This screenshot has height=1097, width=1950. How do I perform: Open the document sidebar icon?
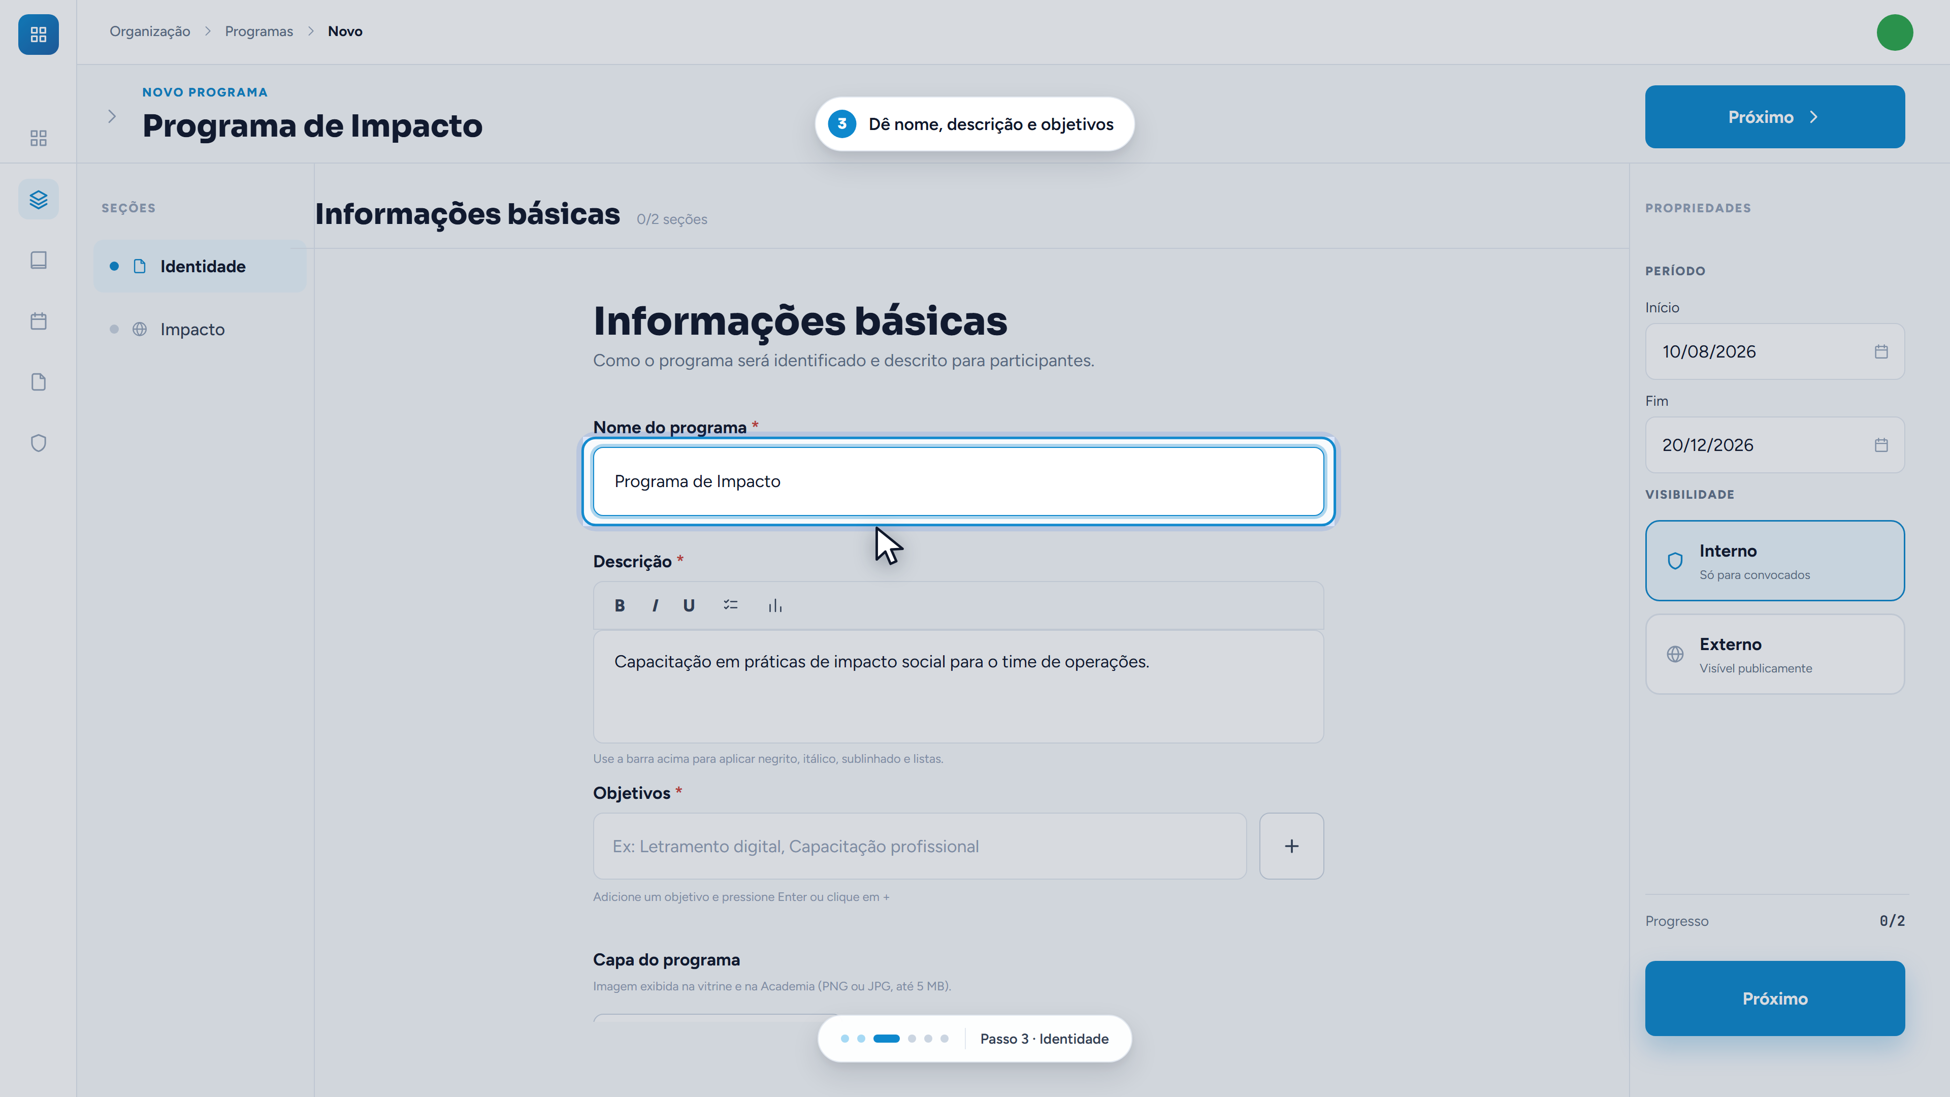click(x=38, y=381)
